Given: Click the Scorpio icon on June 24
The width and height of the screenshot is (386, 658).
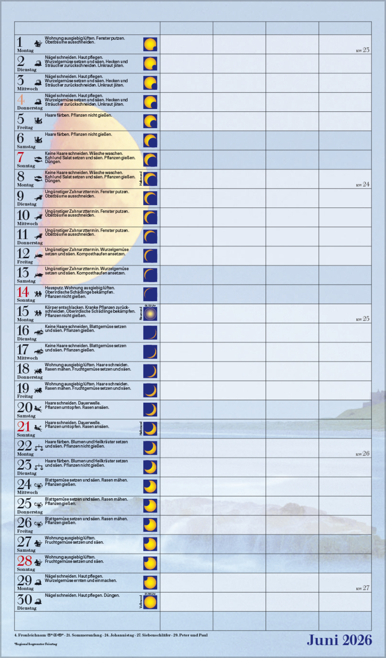Looking at the screenshot, I should [39, 486].
